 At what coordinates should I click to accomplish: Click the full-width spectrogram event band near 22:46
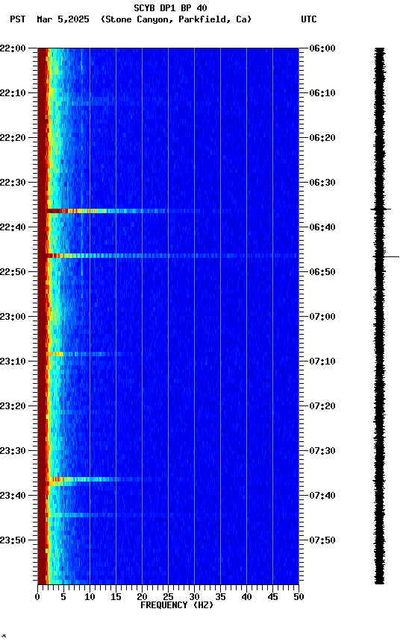(172, 256)
